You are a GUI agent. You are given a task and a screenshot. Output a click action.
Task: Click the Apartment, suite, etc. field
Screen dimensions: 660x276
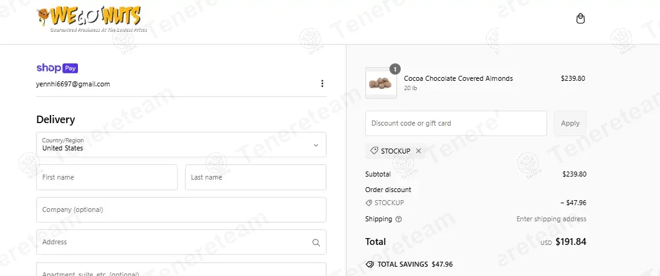[x=181, y=271]
